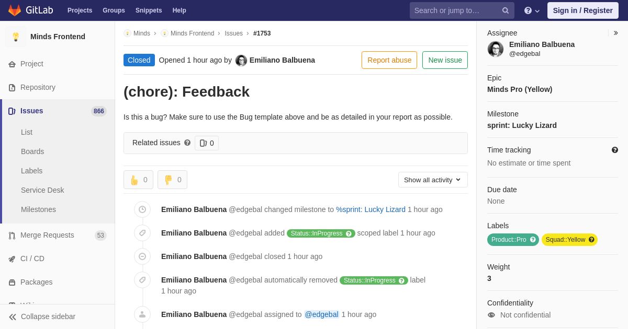Click the search magnifier icon
The height and width of the screenshot is (329, 628).
(x=506, y=10)
